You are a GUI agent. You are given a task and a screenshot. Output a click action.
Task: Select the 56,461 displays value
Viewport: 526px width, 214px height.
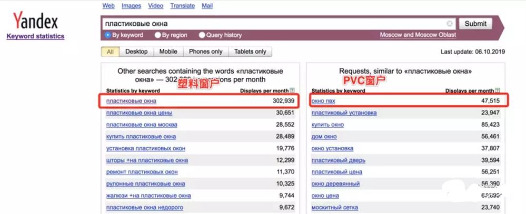coord(490,136)
